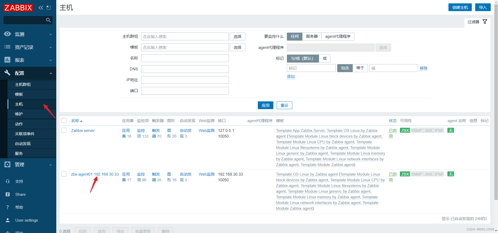Image resolution: width=498 pixels, height=233 pixels.
Task: Click ZBX availability badge for Zabbix server
Action: [405, 130]
